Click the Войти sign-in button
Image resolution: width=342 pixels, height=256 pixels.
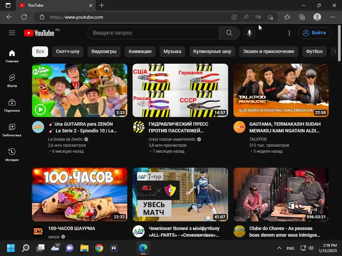(315, 33)
